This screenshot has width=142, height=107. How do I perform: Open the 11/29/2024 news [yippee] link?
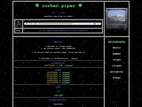pos(66,77)
